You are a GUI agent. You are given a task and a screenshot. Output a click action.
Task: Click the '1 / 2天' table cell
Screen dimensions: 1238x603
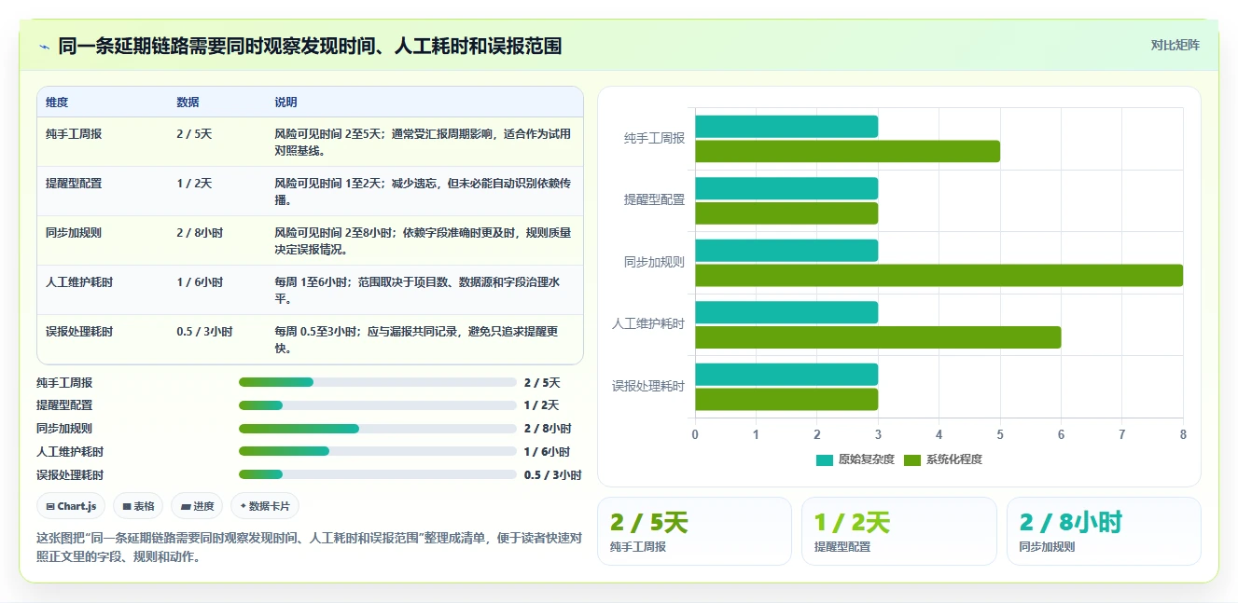pos(194,183)
